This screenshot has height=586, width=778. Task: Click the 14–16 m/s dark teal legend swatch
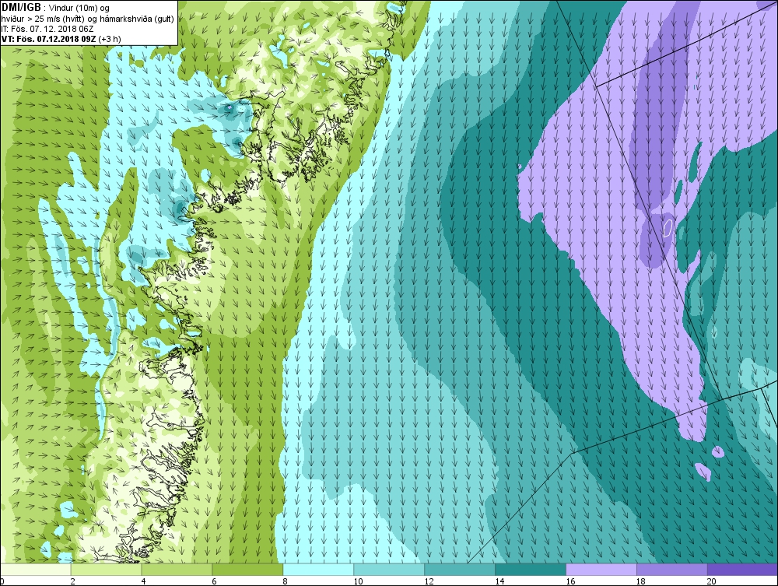[531, 570]
